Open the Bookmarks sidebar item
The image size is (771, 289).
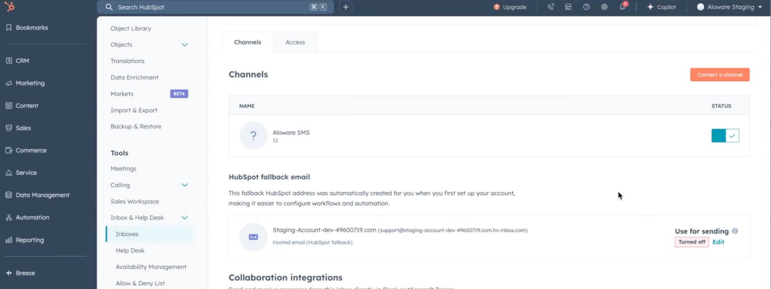[27, 27]
